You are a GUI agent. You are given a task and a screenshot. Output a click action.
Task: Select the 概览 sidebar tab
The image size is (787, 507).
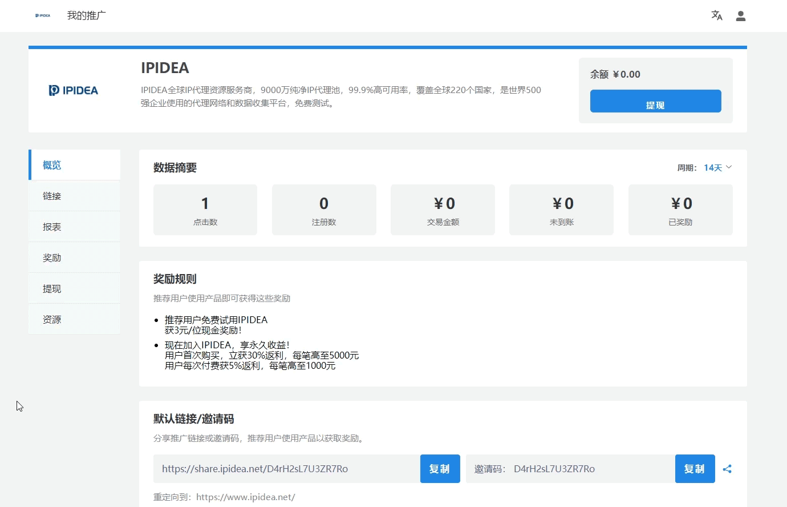(x=75, y=165)
